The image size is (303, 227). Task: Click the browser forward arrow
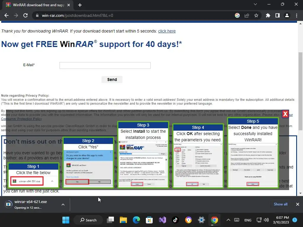(16, 15)
